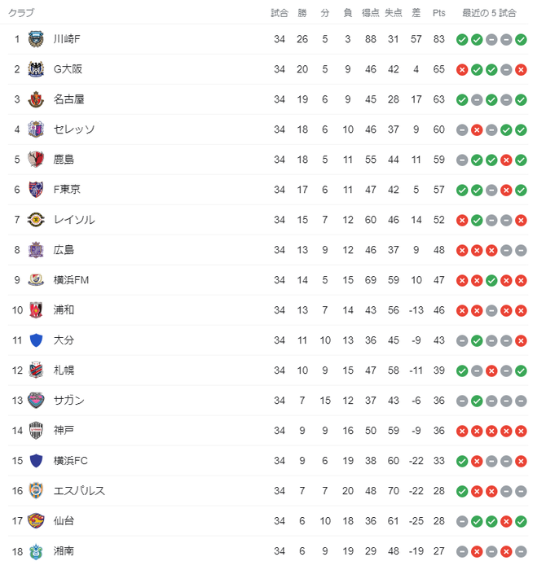
Task: Click the 大分 blue shield crest icon
Action: [36, 340]
